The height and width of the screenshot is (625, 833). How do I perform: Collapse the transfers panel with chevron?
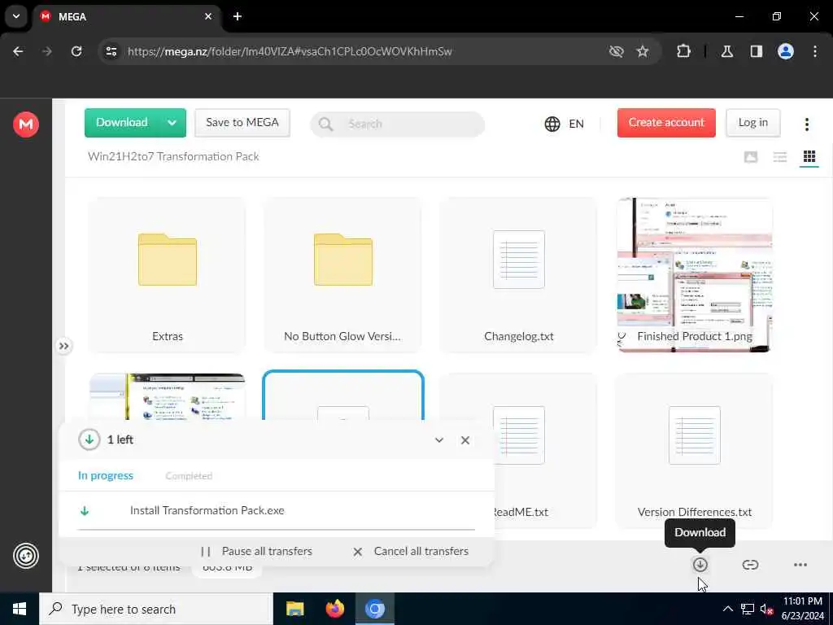click(x=438, y=440)
